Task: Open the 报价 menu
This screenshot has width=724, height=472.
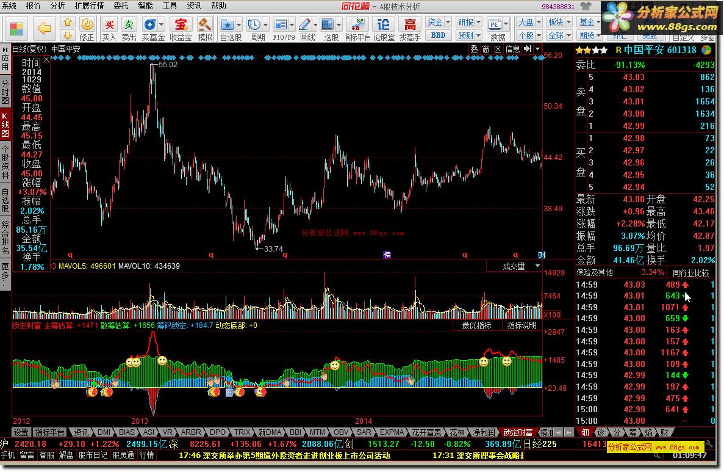Action: 34,5
